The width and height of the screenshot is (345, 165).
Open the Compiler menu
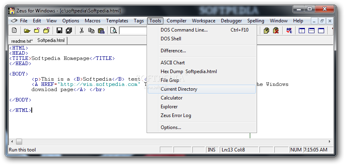click(176, 21)
